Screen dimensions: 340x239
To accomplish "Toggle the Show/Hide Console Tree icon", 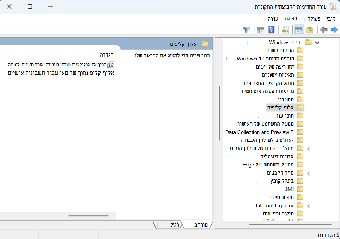I will tap(299, 30).
